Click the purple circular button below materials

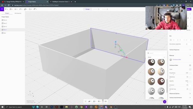tap(165, 102)
